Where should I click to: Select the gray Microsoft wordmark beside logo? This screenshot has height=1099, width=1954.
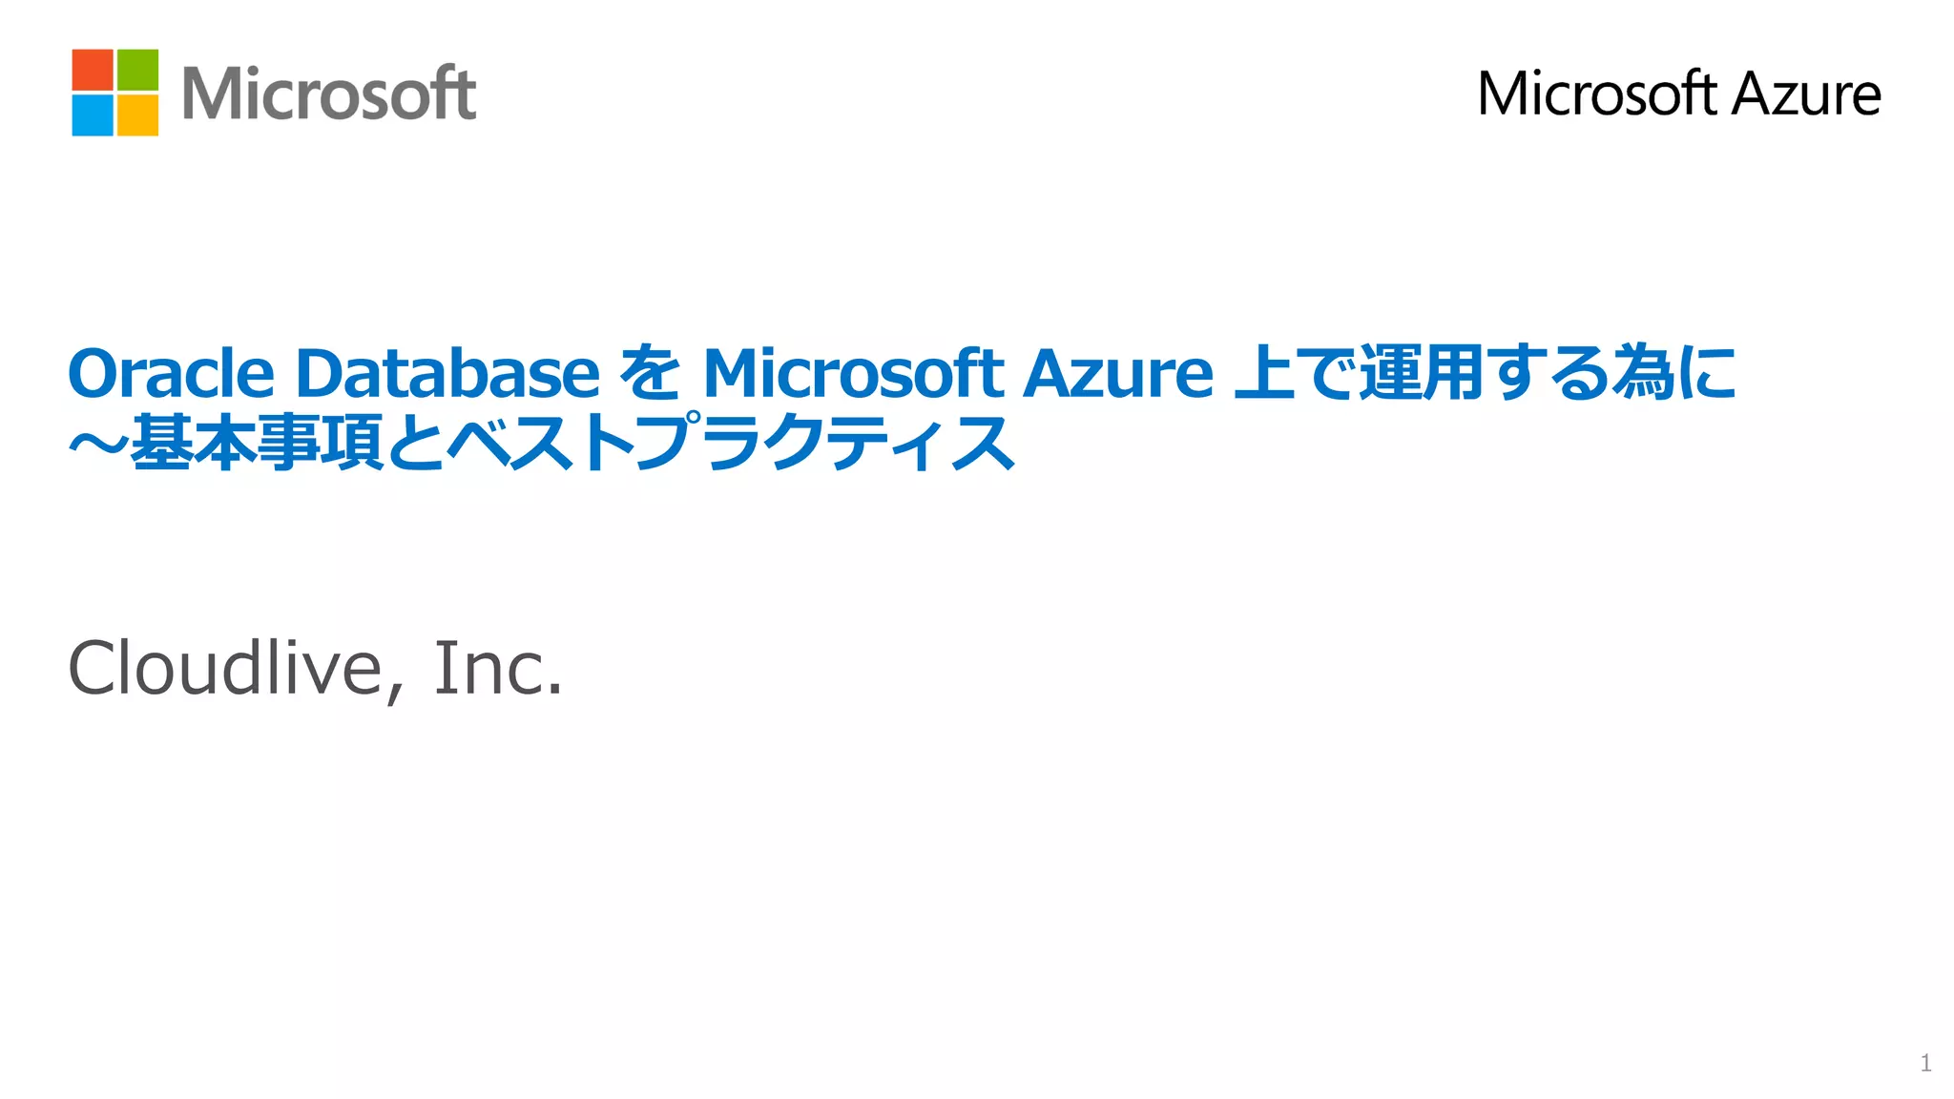click(328, 93)
